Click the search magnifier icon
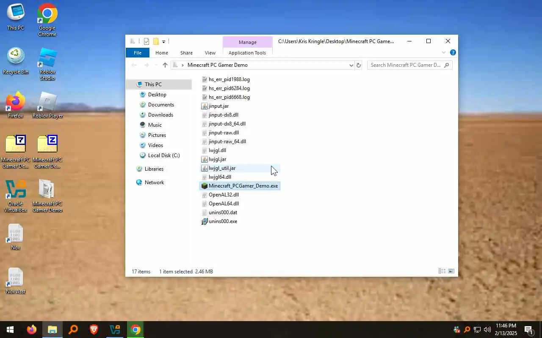 coord(447,65)
